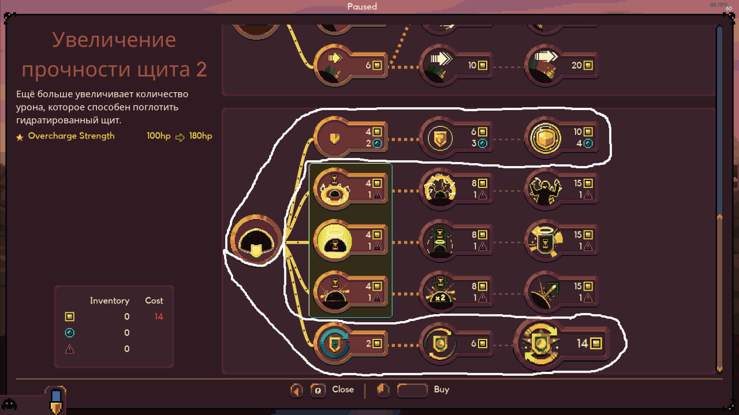This screenshot has width=739, height=415.
Task: Select the triple arrow upgrade costing 10
Action: click(x=456, y=65)
